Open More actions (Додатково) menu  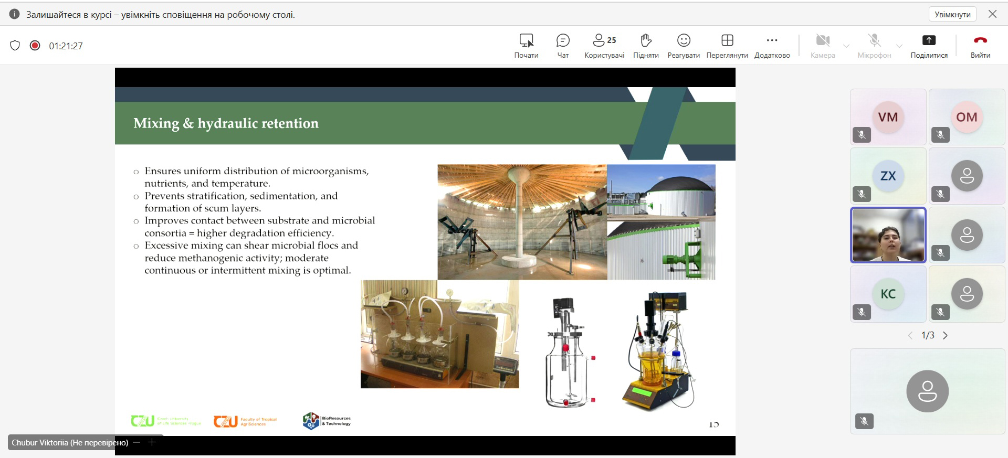pyautogui.click(x=772, y=46)
